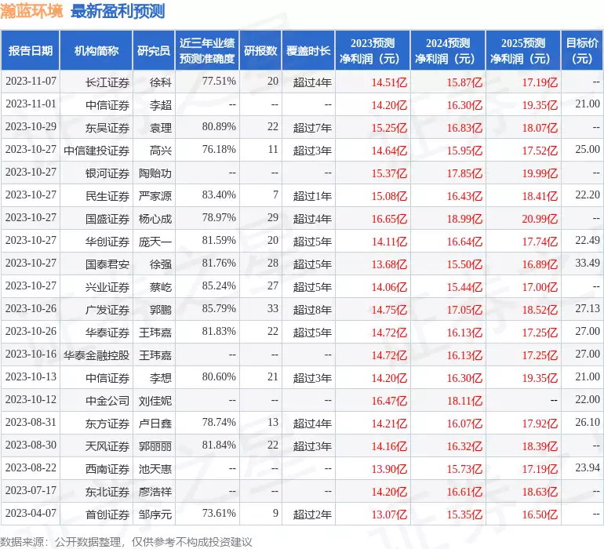Viewport: 604px width, 549px height.
Task: Click 2025 profit value 20.99亿
Action: pos(540,219)
